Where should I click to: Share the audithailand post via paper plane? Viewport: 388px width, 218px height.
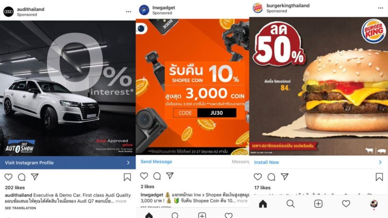[x=35, y=176]
